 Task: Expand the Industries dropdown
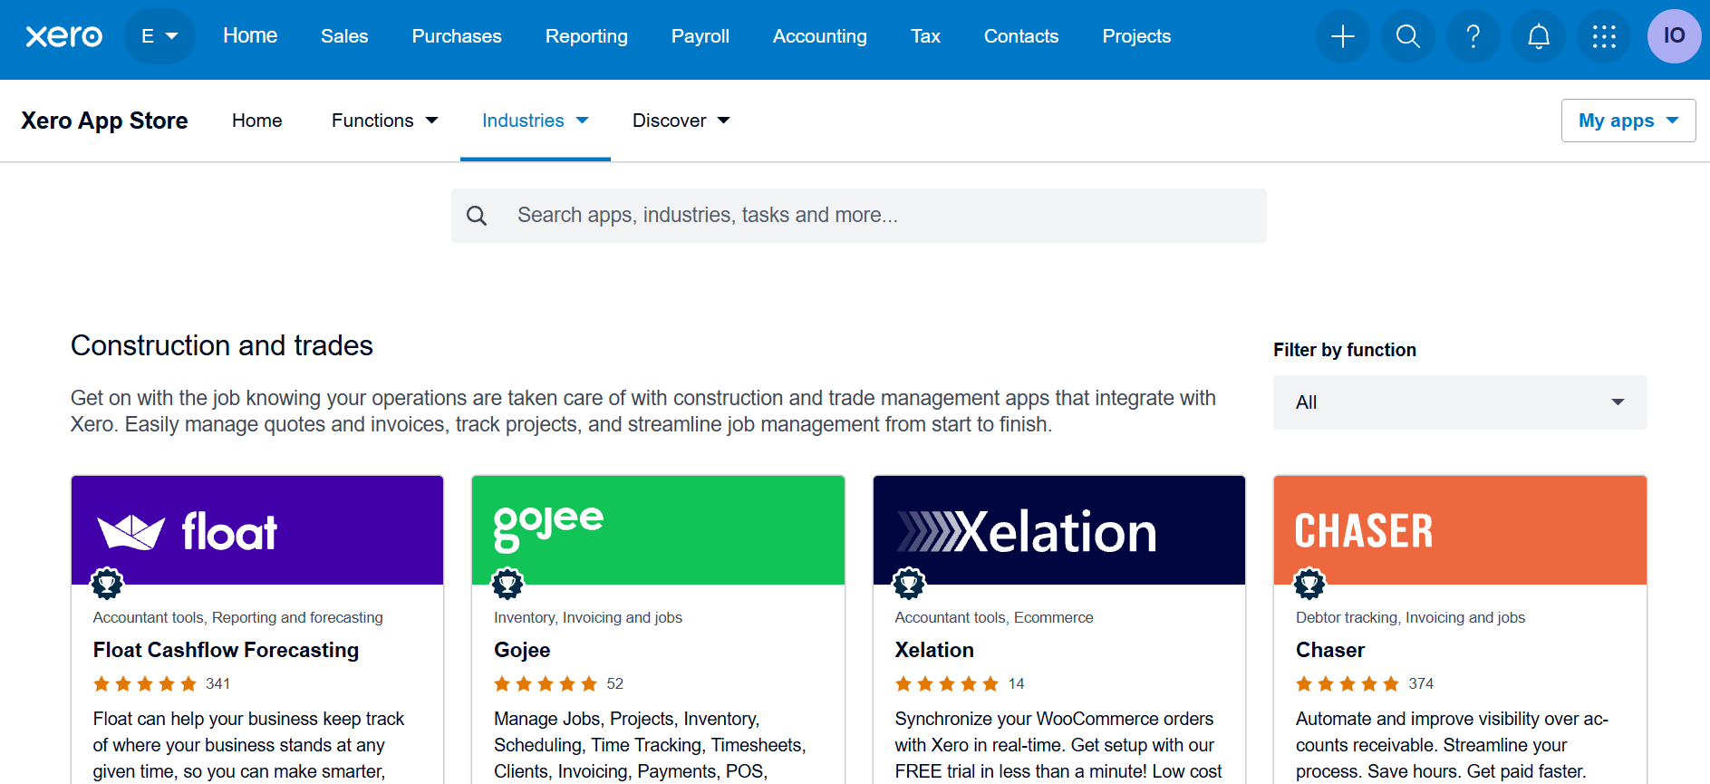535,121
